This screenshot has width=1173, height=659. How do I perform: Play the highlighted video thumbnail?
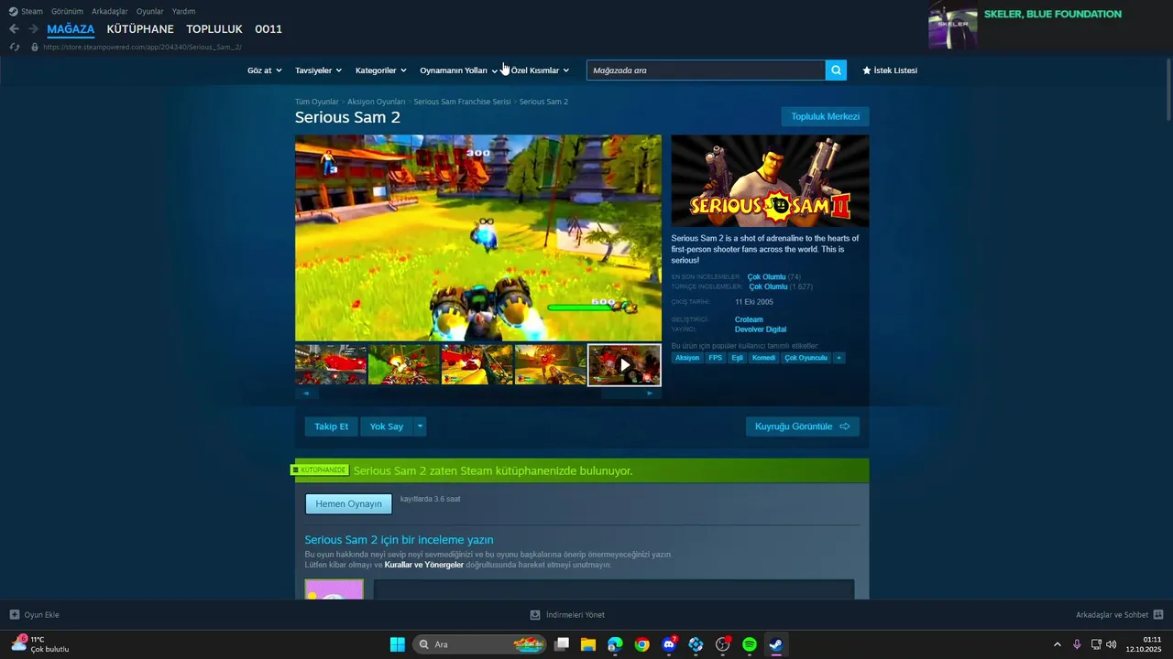tap(624, 364)
